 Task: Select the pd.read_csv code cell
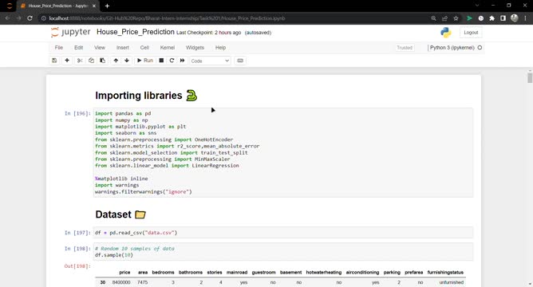[x=283, y=233]
